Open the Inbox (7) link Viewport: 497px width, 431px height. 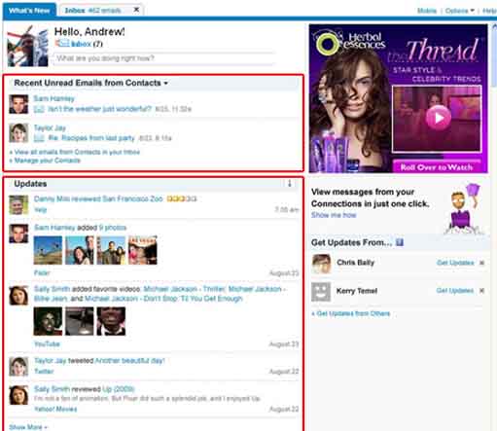point(87,44)
